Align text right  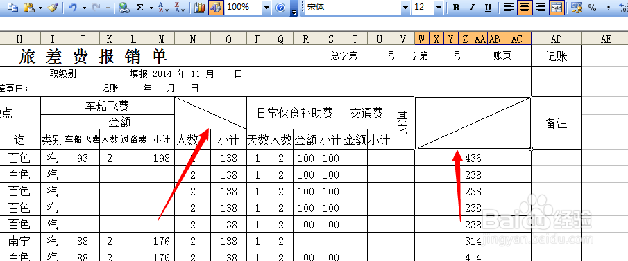[x=541, y=7]
